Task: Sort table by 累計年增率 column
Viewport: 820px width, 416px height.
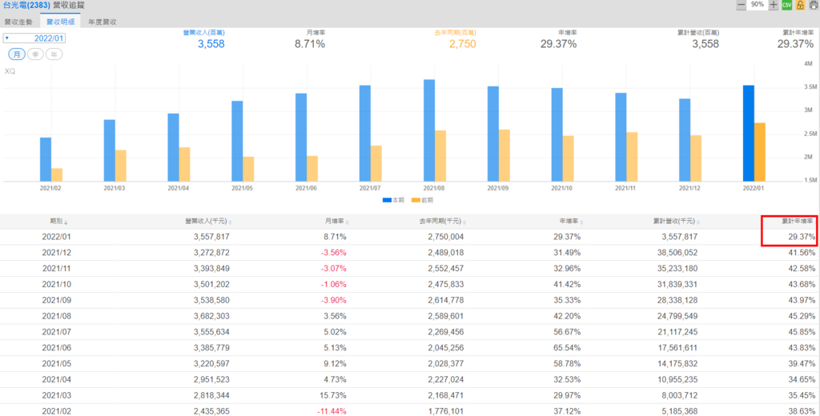Action: click(x=797, y=222)
